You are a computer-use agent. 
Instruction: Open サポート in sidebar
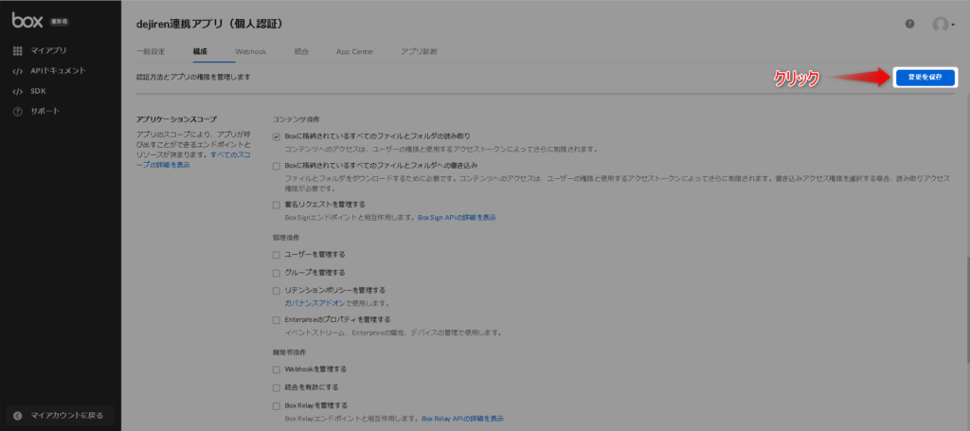(45, 112)
